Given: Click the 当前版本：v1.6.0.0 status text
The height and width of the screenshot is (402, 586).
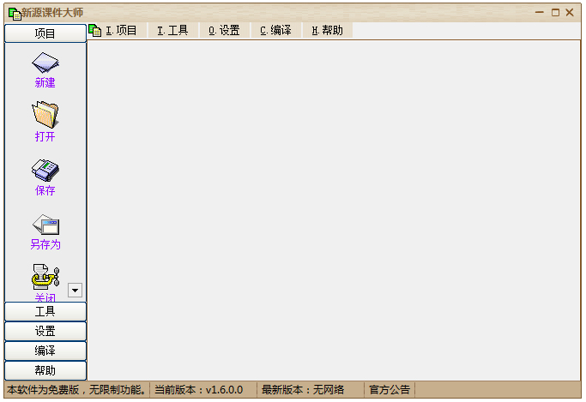Looking at the screenshot, I should click(199, 390).
